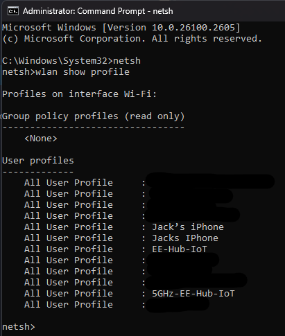This screenshot has width=285, height=336.
Task: Click the Windows version text line
Action: [x=121, y=28]
